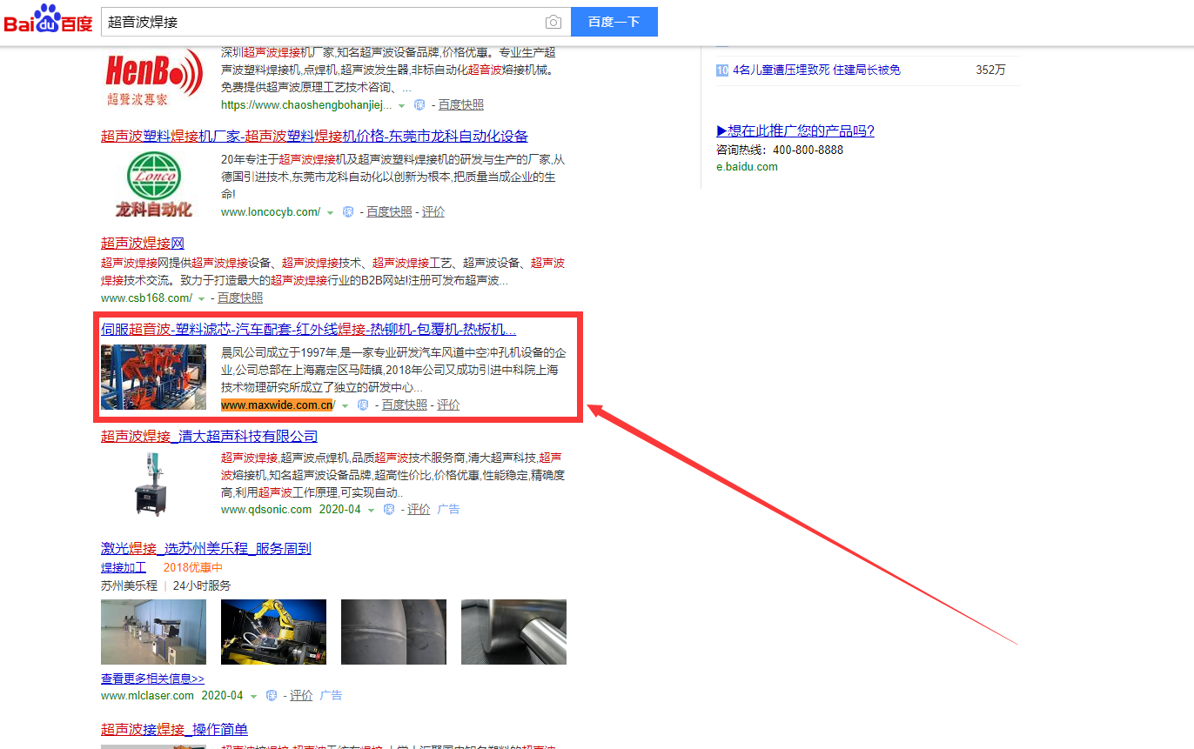Click the shield badge beside www.mlclaser.com

(272, 696)
